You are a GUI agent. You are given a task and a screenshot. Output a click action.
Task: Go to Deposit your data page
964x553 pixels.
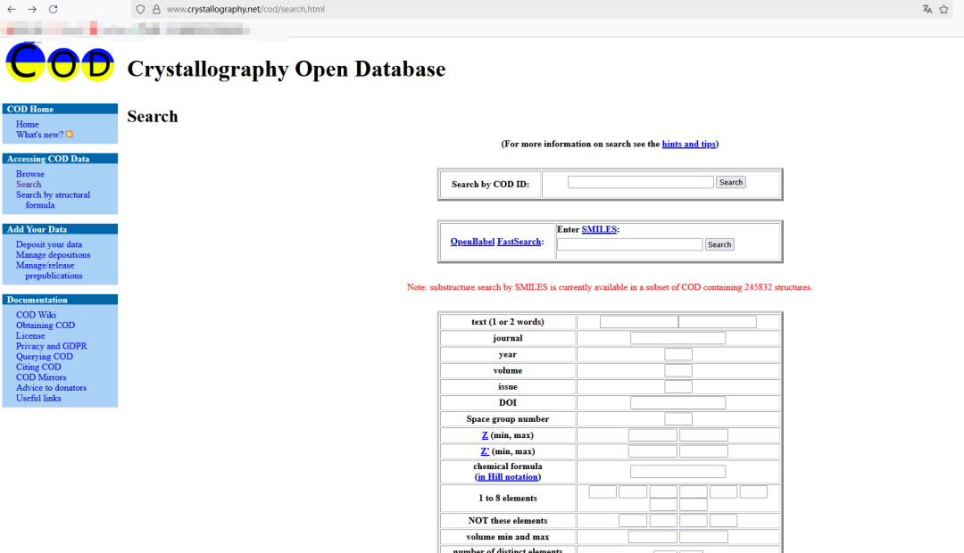point(48,244)
